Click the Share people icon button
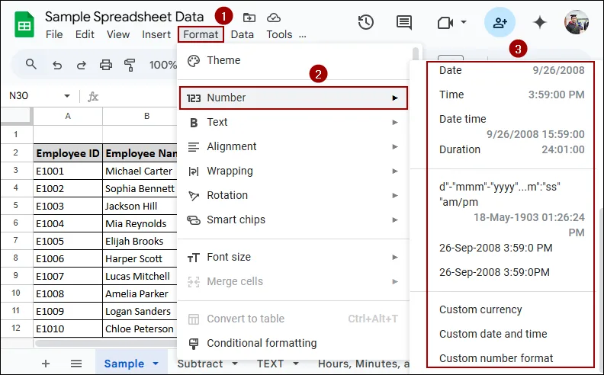The height and width of the screenshot is (375, 604). (500, 22)
